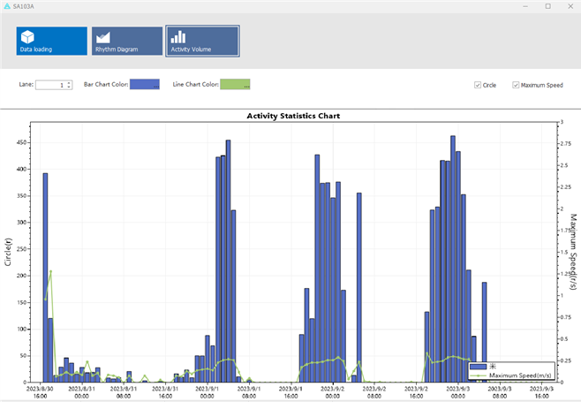This screenshot has width=581, height=402.
Task: Toggle the Circle checkbox
Action: tap(478, 86)
